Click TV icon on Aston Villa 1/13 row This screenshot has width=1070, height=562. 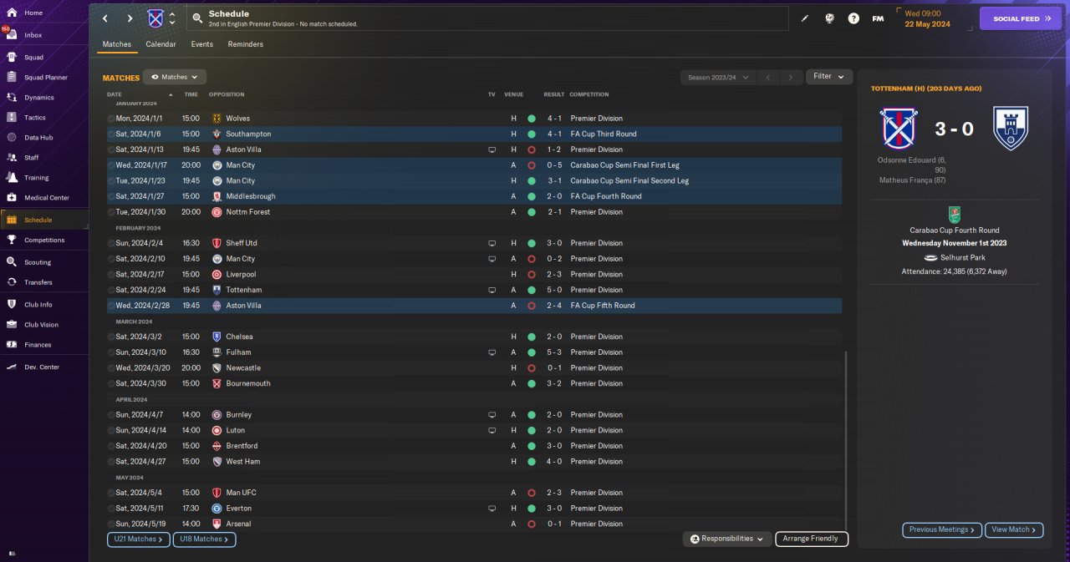click(x=492, y=149)
